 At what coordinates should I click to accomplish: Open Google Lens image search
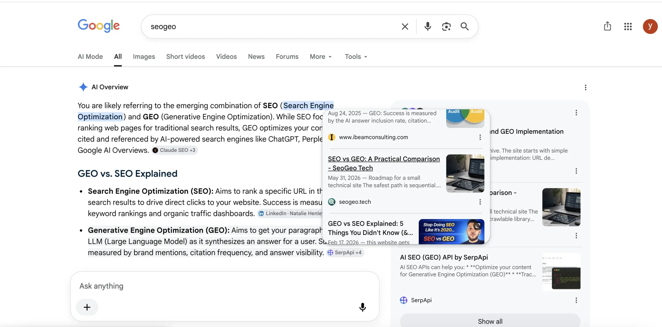tap(446, 26)
